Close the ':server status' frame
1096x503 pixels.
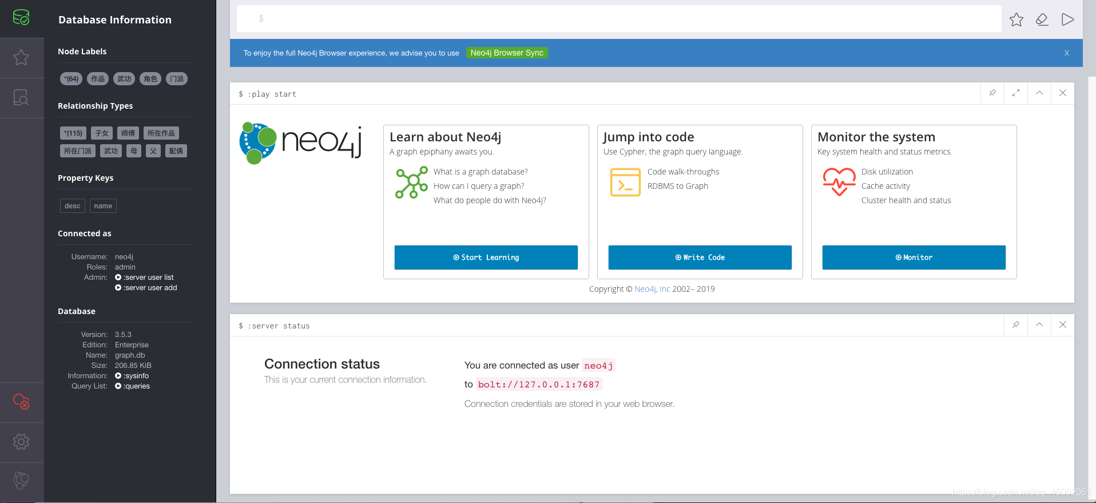tap(1063, 324)
